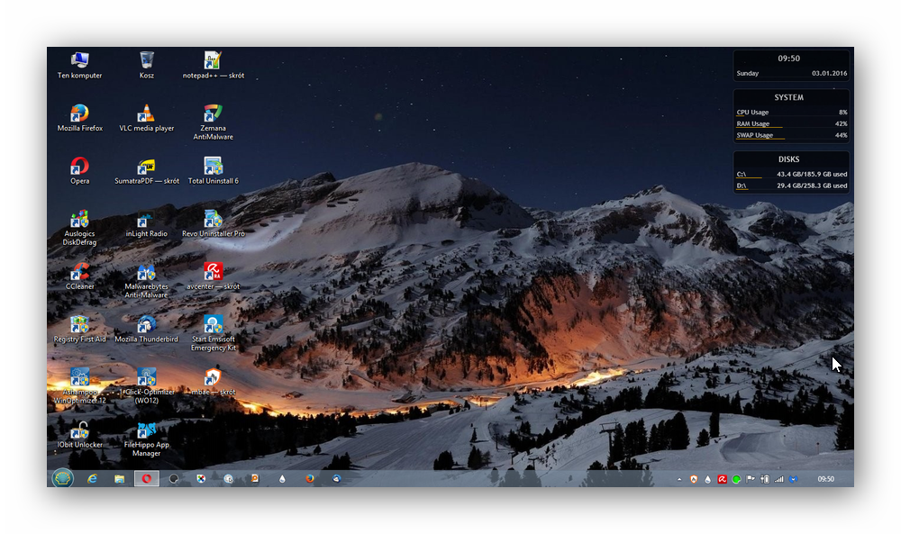Select the Total Uninstall 6 icon
Screen dimensions: 901x534
click(214, 170)
